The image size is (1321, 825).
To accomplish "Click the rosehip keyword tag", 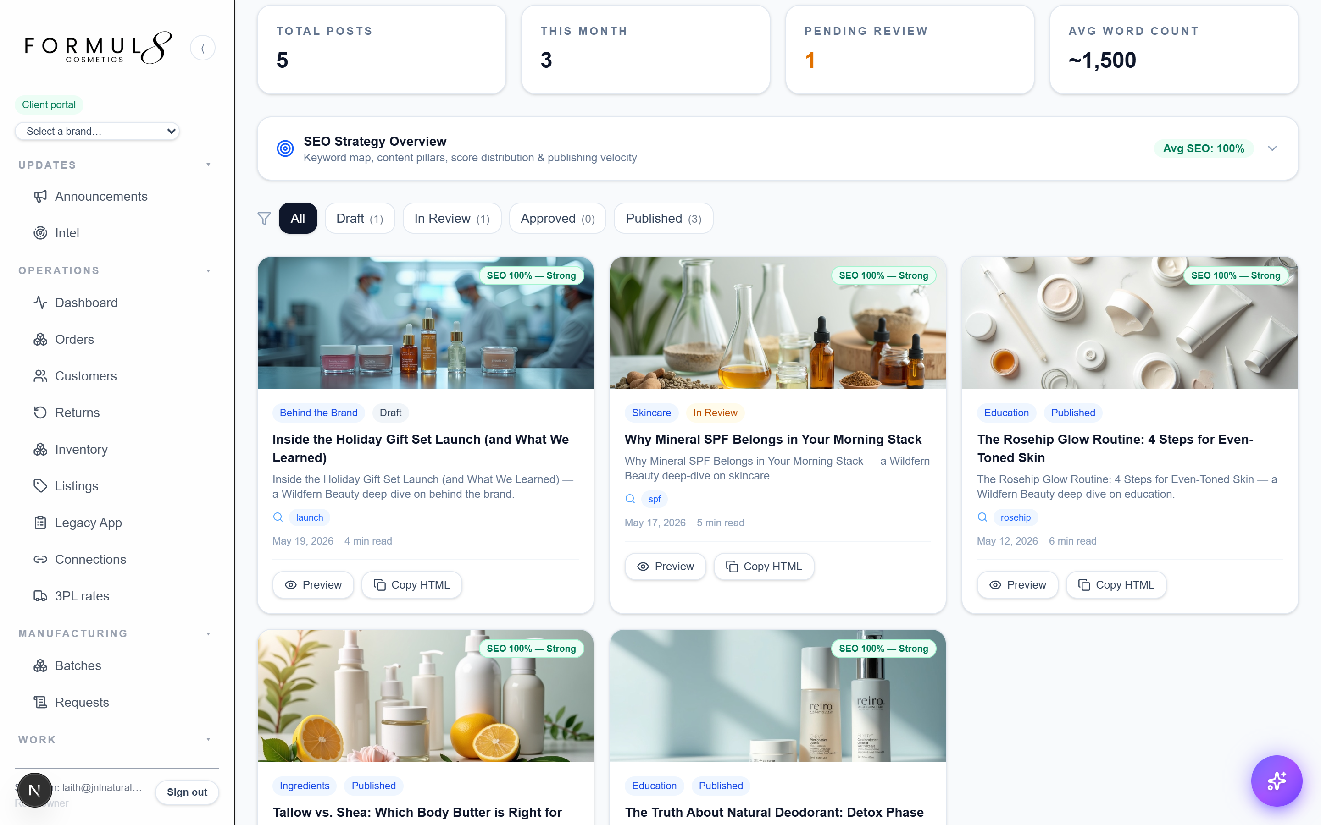I will (x=1016, y=517).
